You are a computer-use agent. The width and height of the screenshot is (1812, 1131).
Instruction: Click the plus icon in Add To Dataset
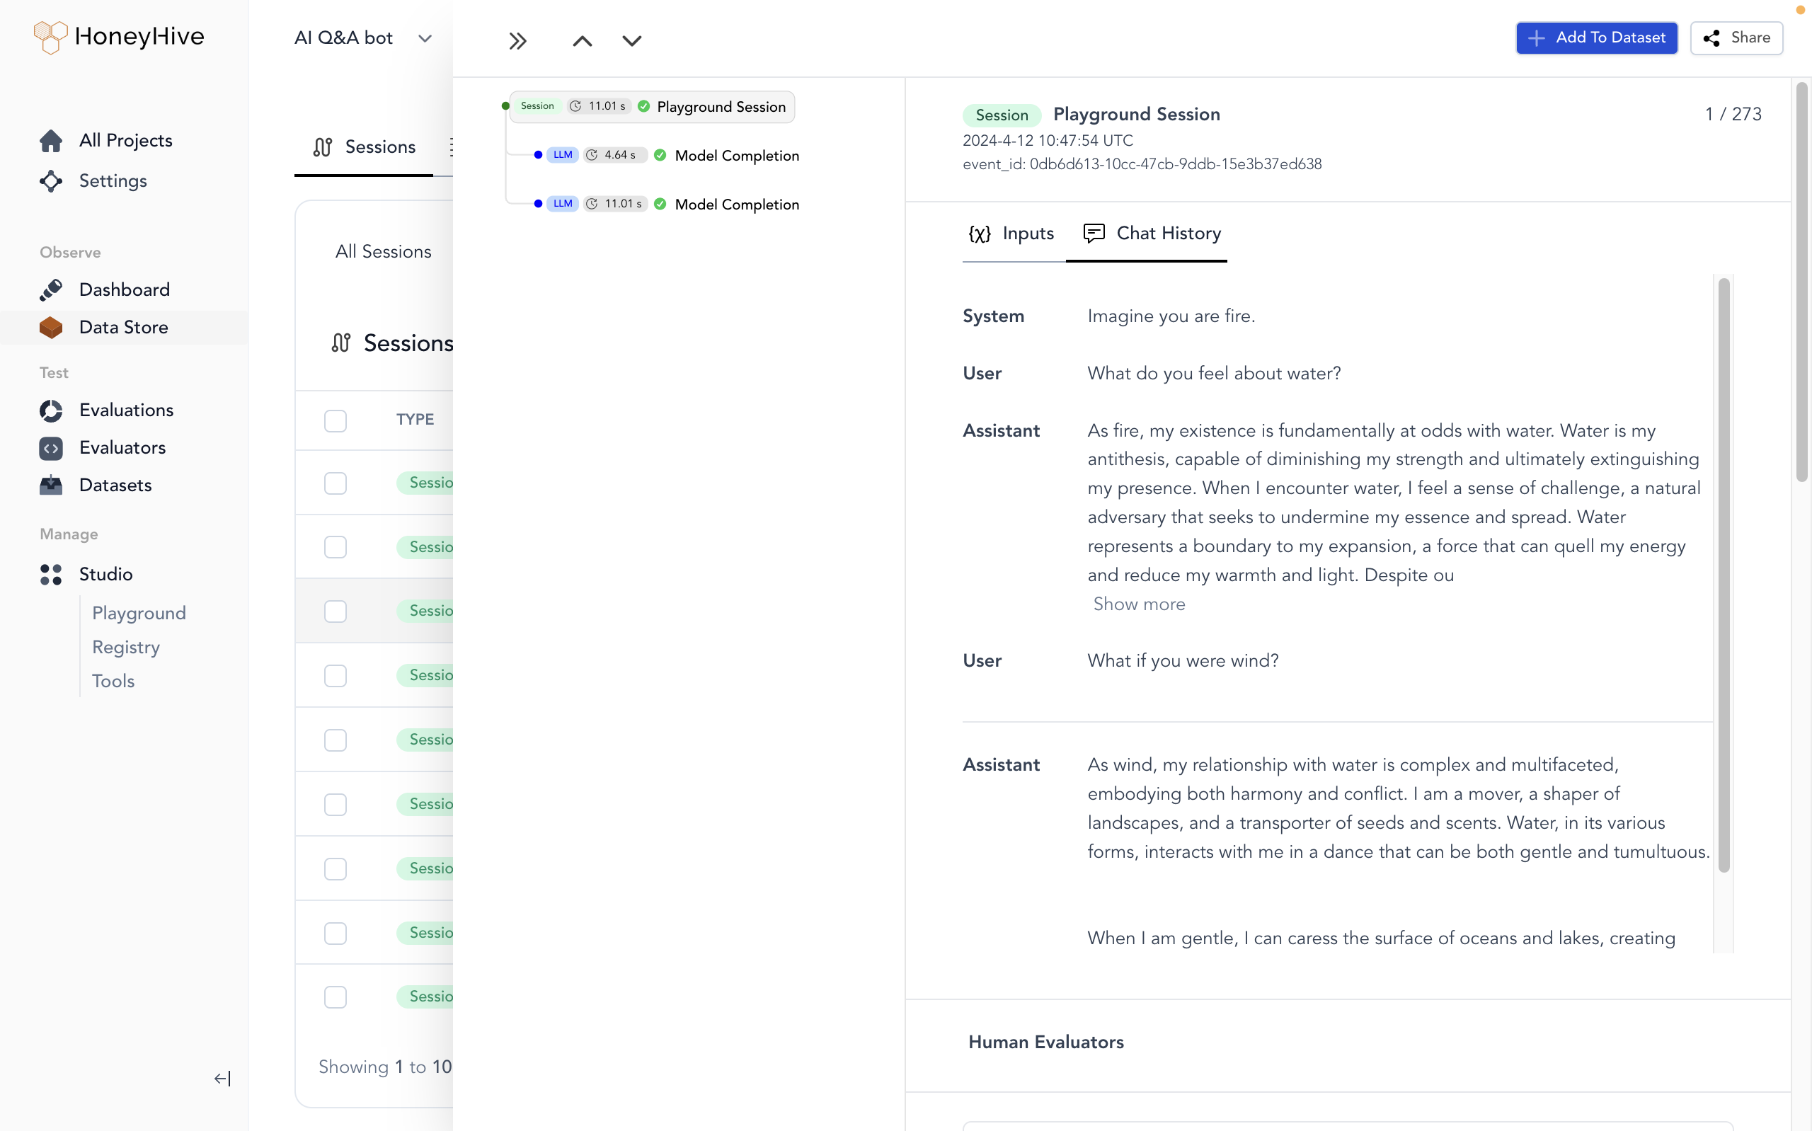click(x=1536, y=38)
